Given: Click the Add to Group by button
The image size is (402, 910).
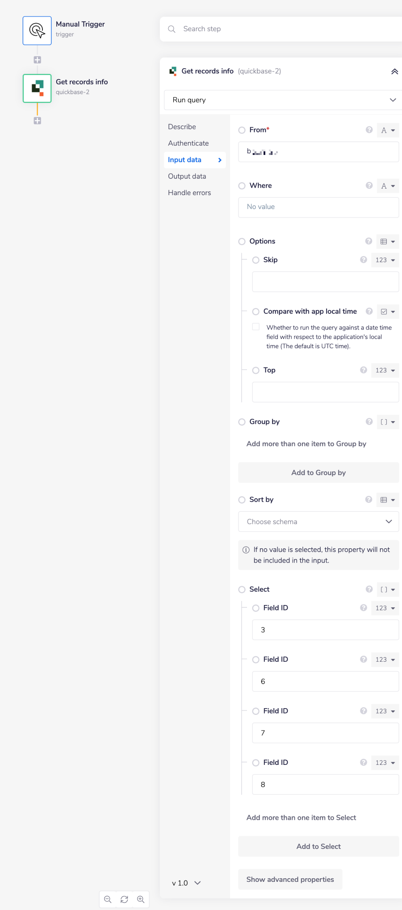Looking at the screenshot, I should point(318,472).
